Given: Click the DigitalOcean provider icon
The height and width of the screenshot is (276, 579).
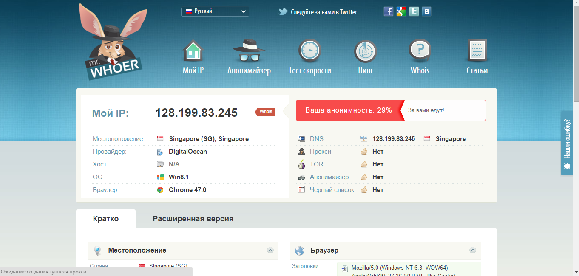Looking at the screenshot, I should [x=160, y=152].
